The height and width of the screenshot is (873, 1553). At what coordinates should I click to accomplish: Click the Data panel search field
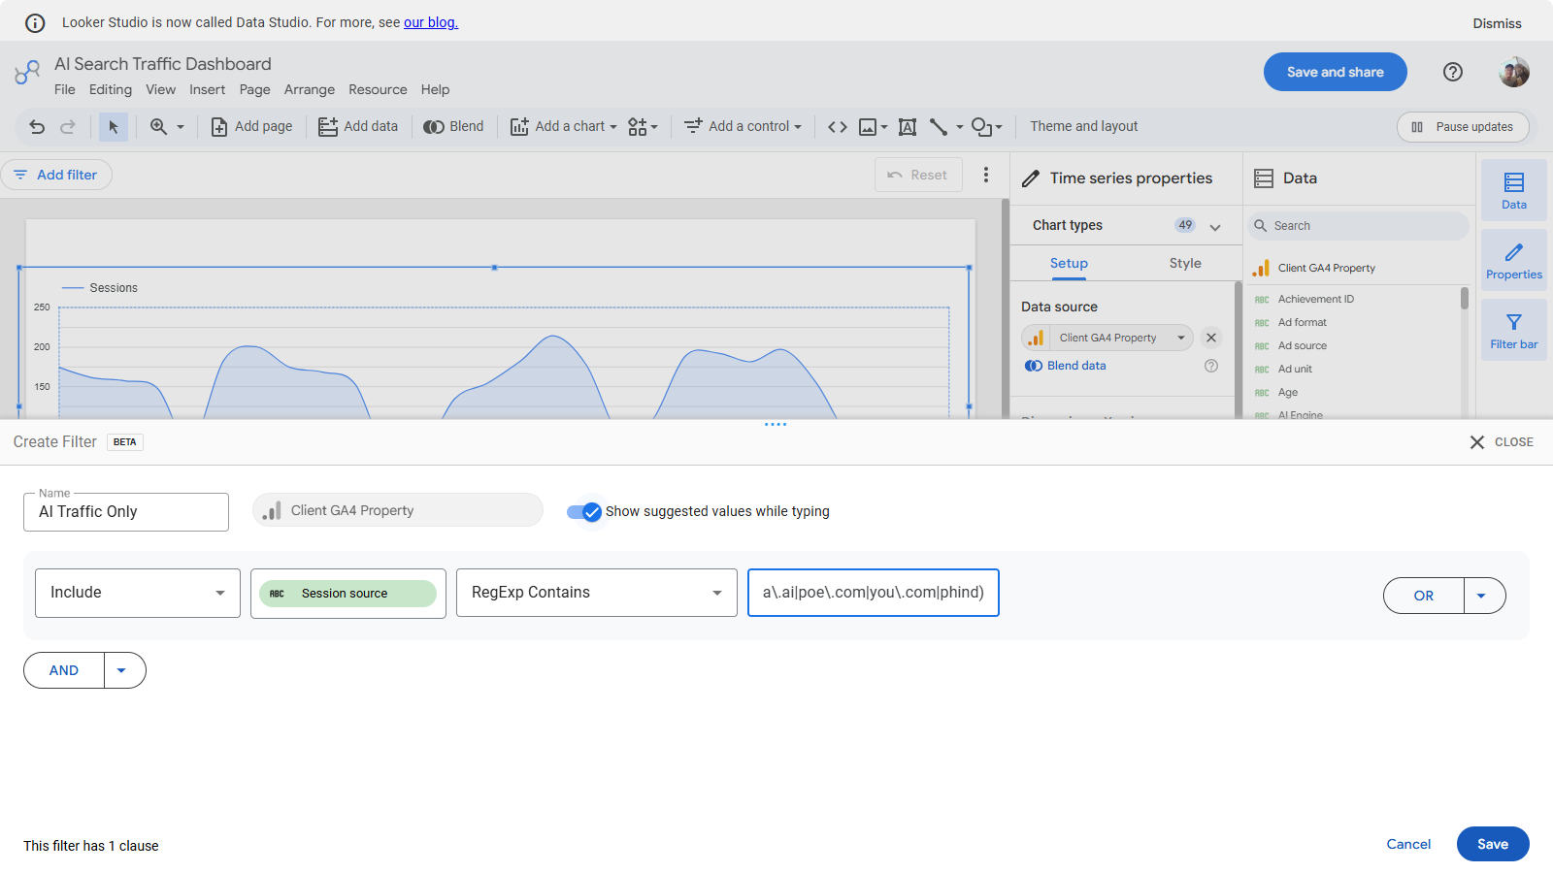pyautogui.click(x=1358, y=226)
